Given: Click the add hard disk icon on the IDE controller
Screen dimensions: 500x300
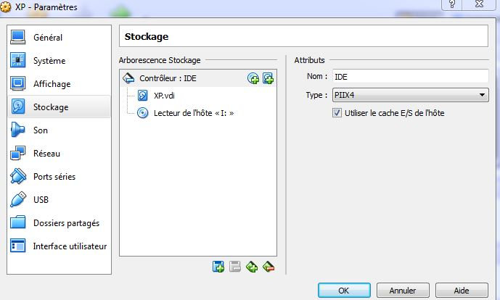Looking at the screenshot, I should [x=268, y=78].
